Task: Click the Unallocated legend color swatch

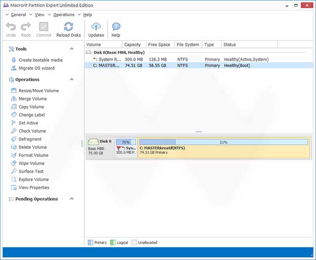Action: 134,243
